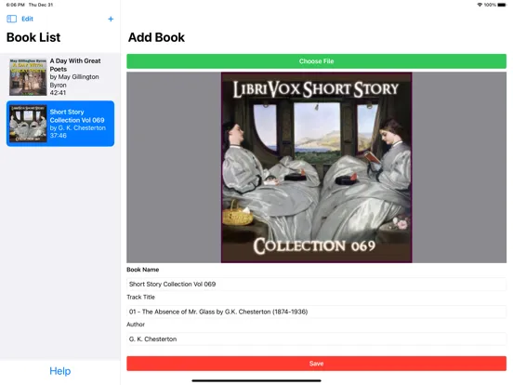
Task: Click the Edit button in sidebar
Action: [x=27, y=19]
